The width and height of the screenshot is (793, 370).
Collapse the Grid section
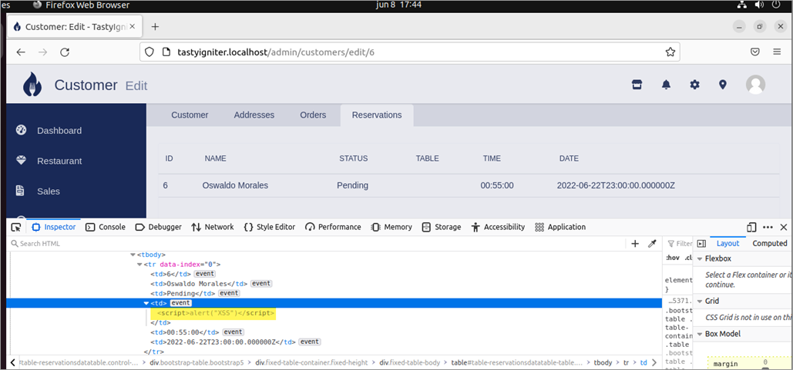[700, 302]
